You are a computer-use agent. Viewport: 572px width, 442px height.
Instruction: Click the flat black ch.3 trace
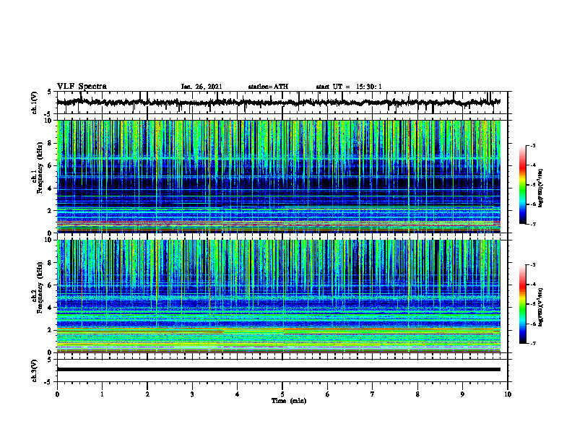tap(279, 370)
